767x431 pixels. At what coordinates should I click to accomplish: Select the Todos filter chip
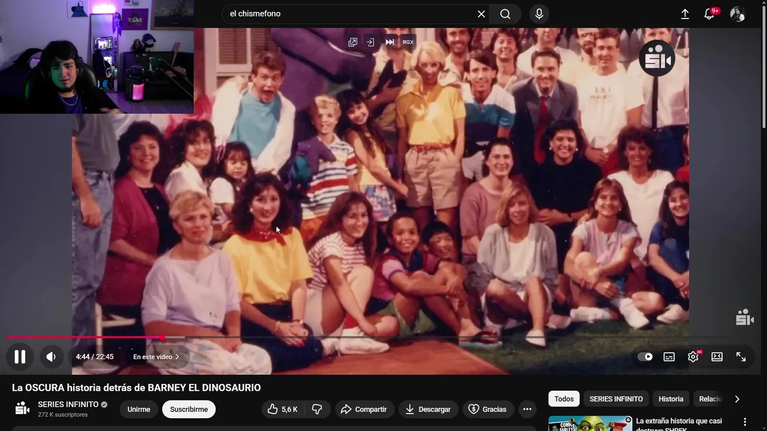point(564,399)
